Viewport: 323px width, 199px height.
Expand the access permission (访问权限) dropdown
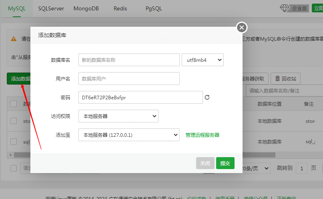pyautogui.click(x=118, y=116)
